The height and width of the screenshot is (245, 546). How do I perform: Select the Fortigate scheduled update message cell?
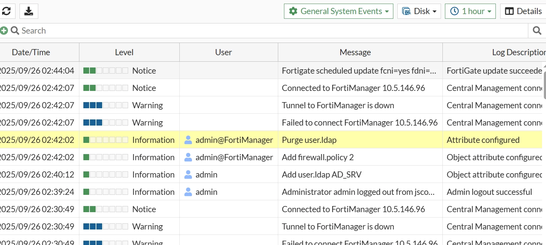click(359, 71)
